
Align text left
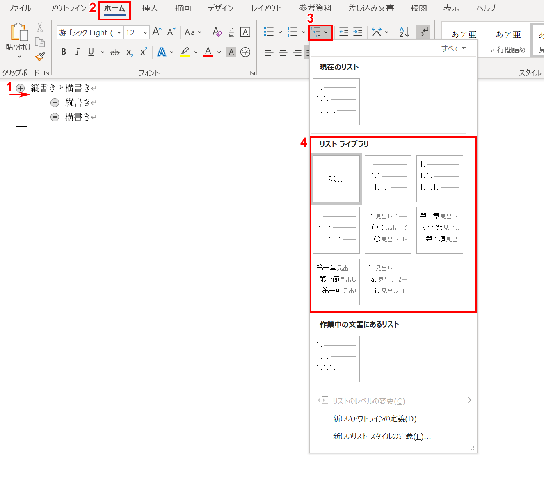click(269, 52)
